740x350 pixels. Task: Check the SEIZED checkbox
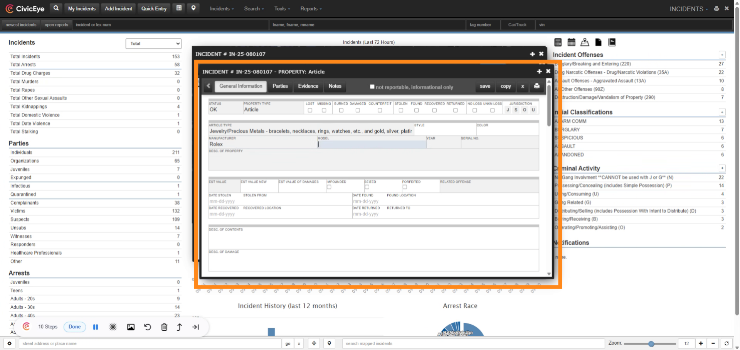click(367, 187)
